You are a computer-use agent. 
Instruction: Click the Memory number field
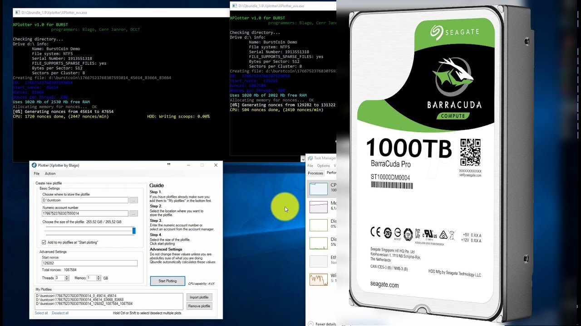[x=92, y=278]
